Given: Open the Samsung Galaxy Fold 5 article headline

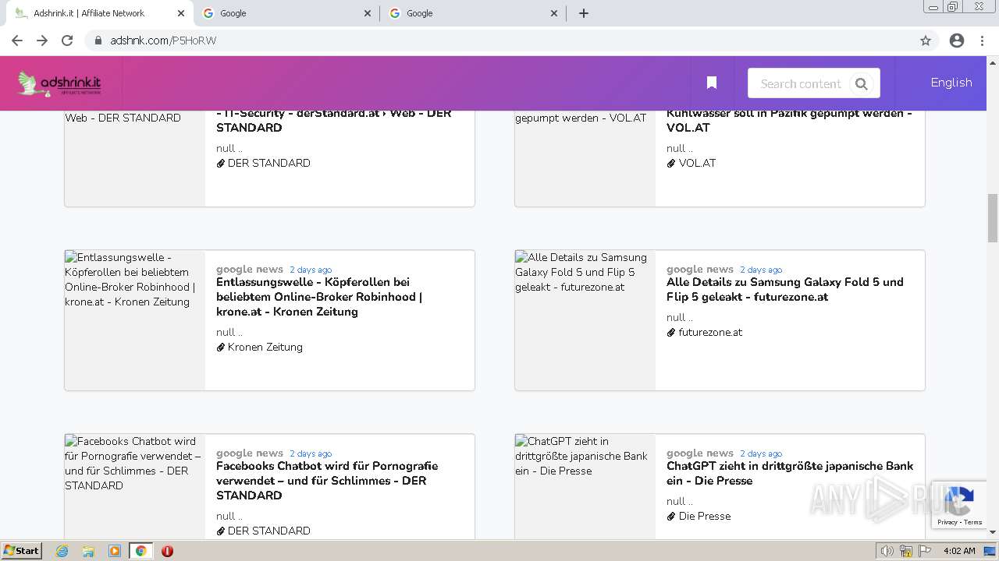Looking at the screenshot, I should (785, 289).
